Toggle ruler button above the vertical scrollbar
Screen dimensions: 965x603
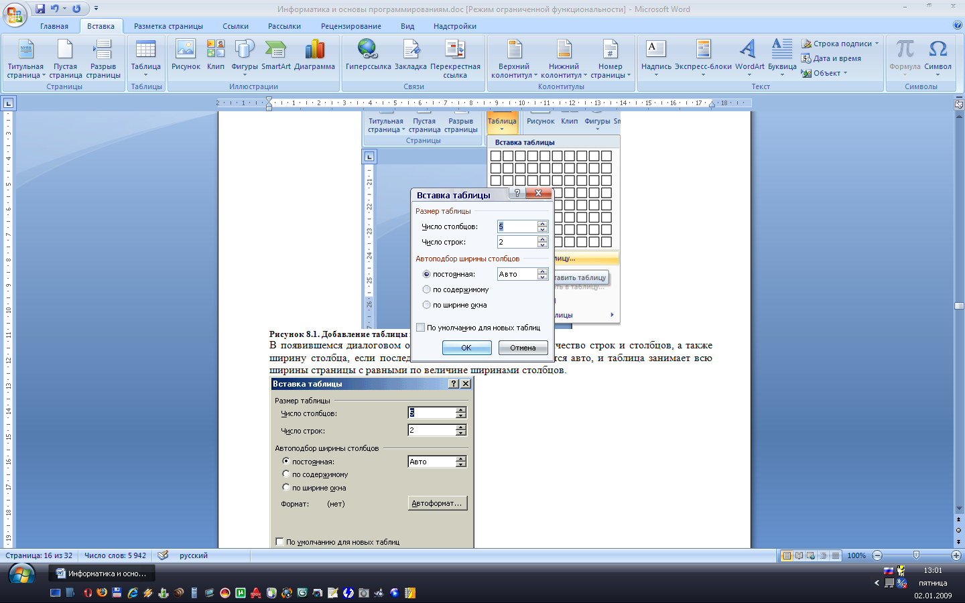tap(959, 104)
